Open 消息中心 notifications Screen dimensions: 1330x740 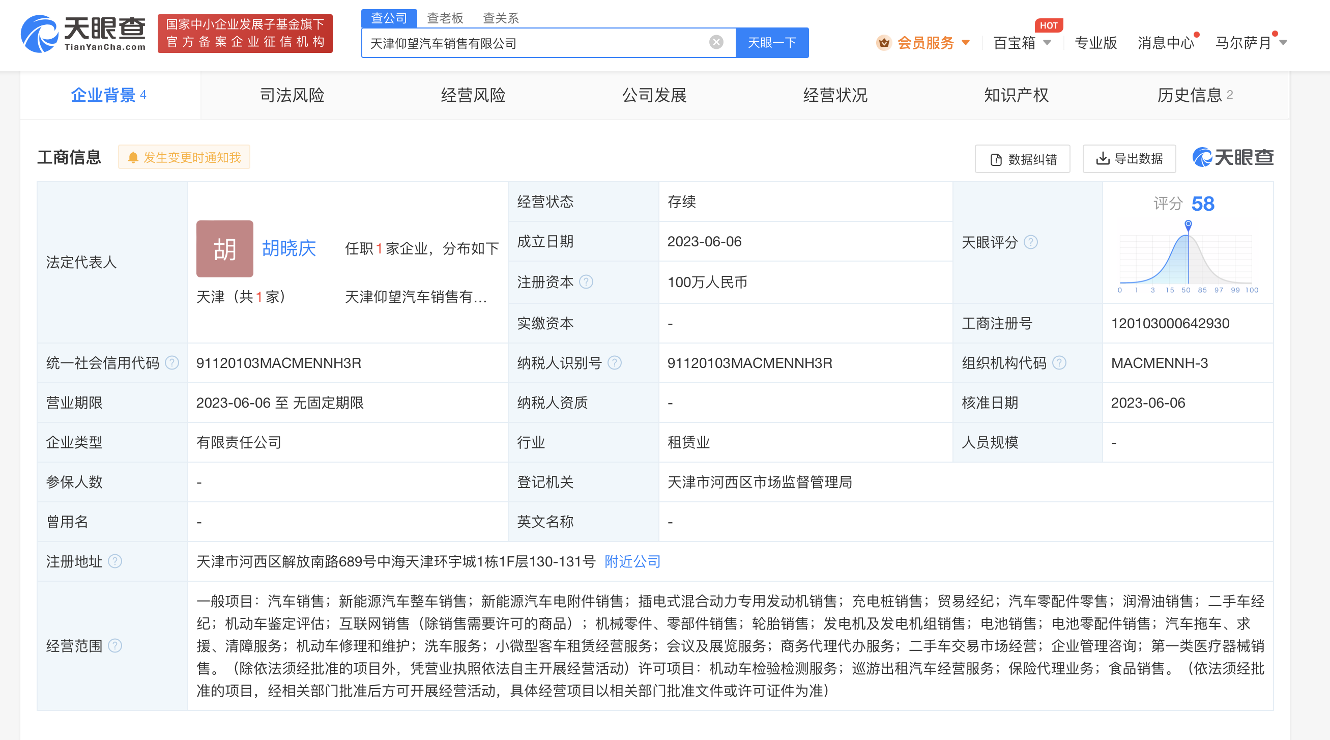pos(1166,43)
